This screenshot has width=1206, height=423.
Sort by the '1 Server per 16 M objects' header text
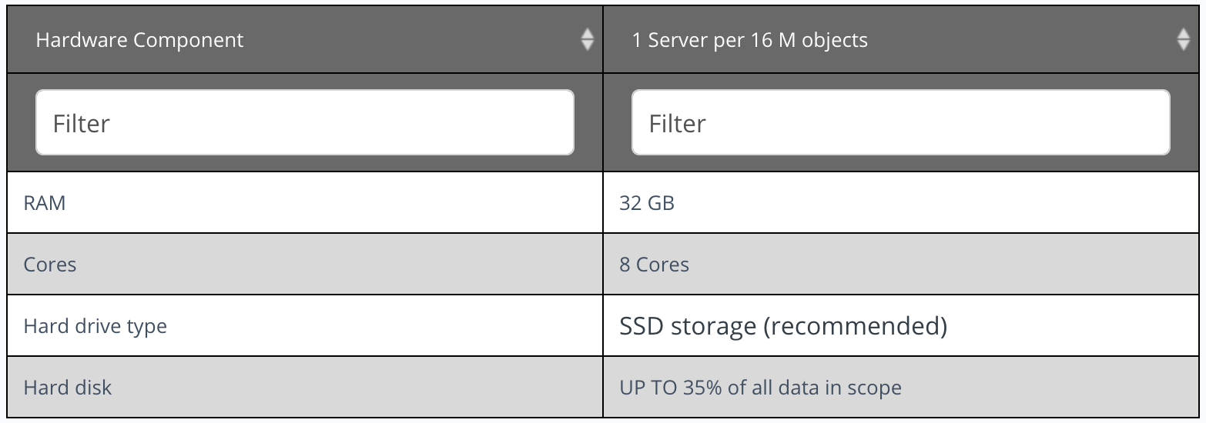coord(749,40)
